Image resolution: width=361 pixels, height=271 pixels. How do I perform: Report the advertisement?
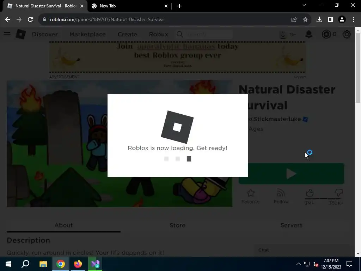(300, 77)
